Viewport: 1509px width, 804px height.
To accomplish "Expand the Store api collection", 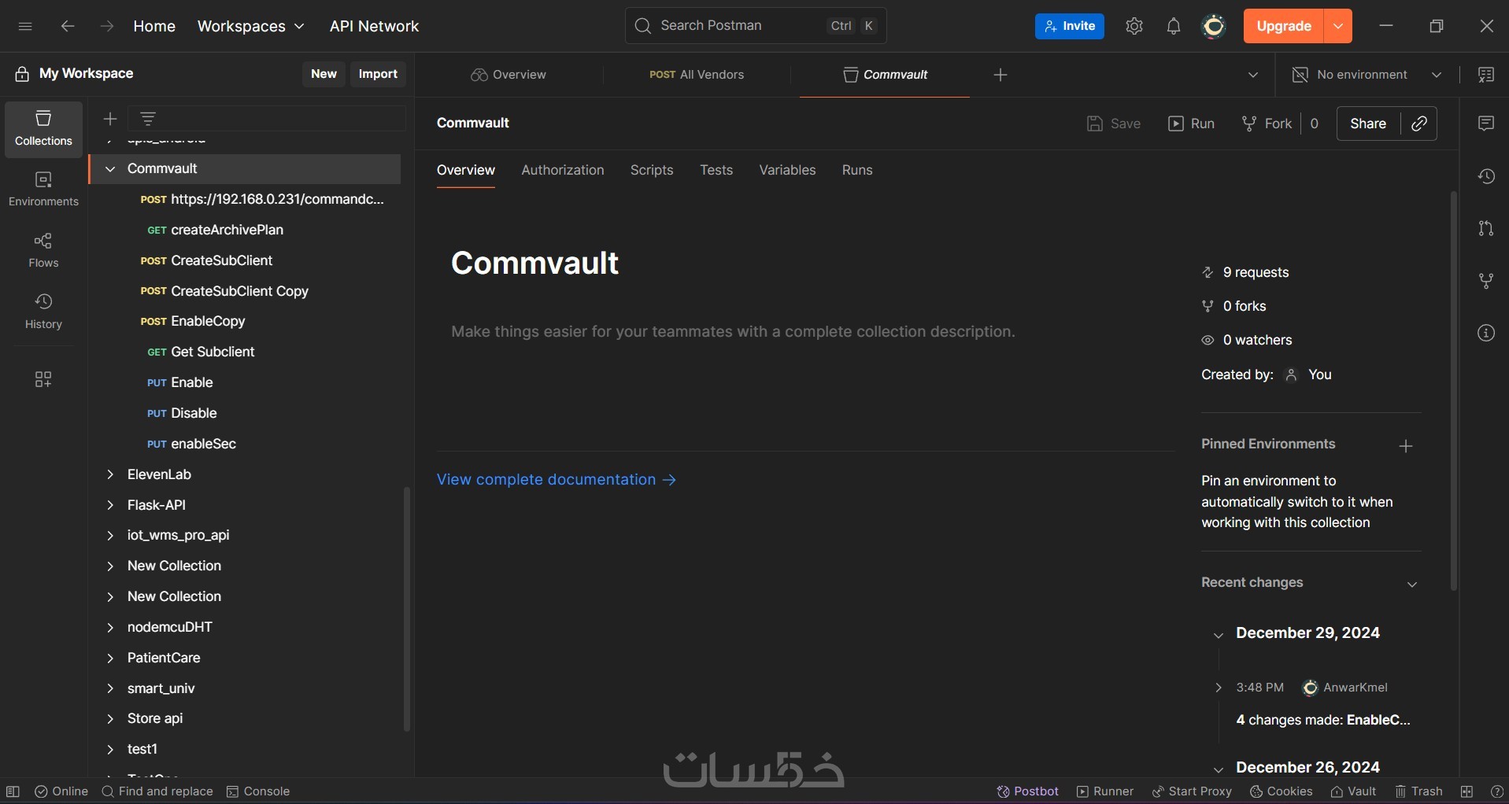I will 110,718.
